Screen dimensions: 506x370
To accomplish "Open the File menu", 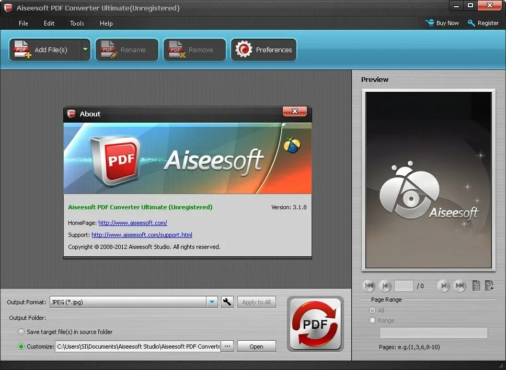I will [x=23, y=23].
